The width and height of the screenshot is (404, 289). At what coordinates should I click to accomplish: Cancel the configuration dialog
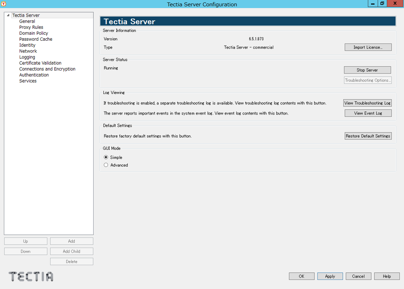click(359, 276)
